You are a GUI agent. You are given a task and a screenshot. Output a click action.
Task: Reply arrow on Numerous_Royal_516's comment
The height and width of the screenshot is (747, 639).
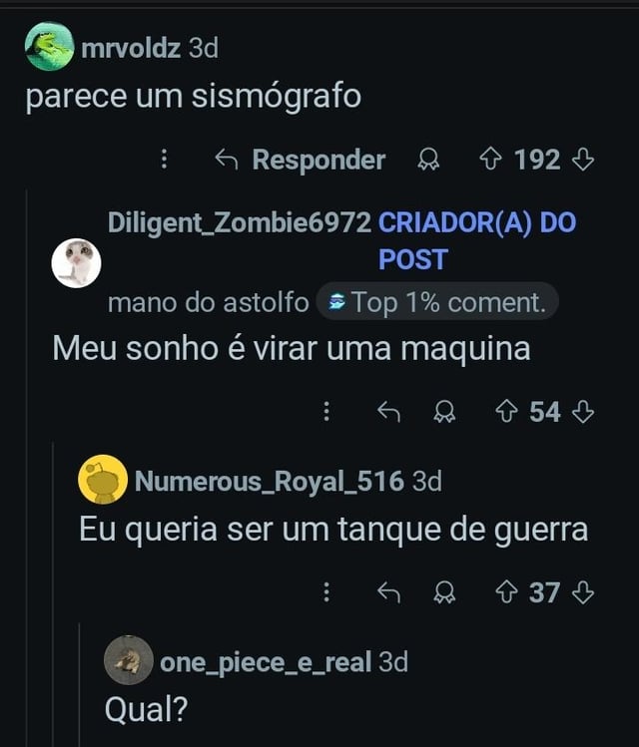(388, 592)
